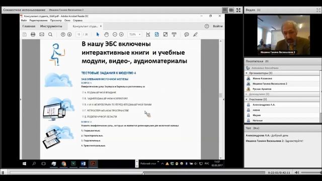This screenshot has width=322, height=181.
Task: Click the page number input field
Action: tap(78, 35)
